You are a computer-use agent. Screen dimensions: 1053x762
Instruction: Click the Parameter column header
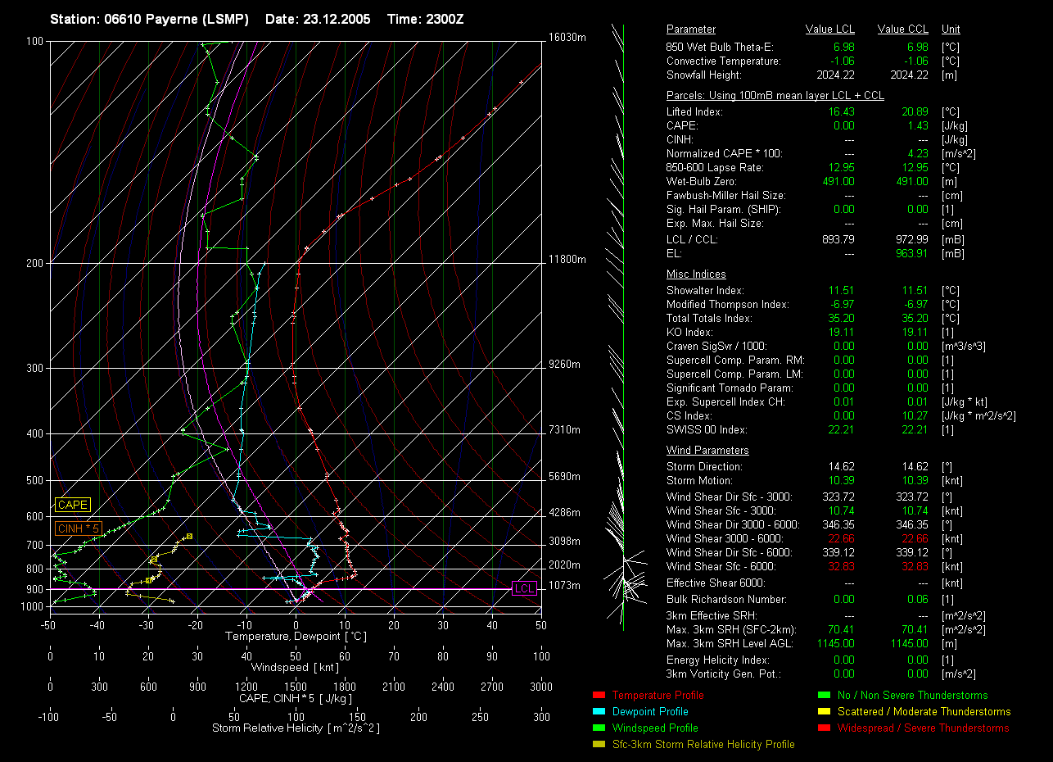[690, 29]
